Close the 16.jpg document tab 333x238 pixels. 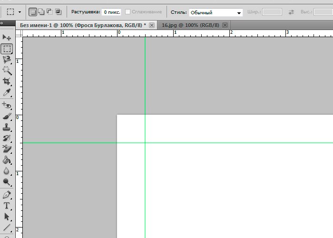(225, 25)
